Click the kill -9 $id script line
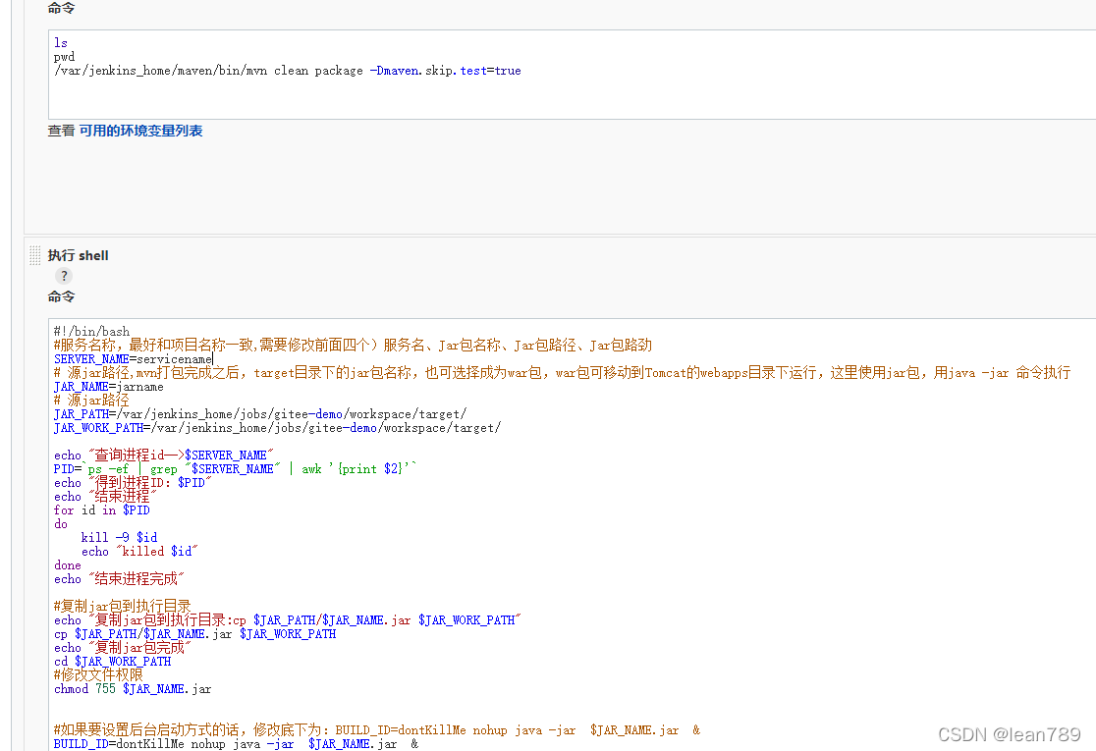The image size is (1096, 751). (x=118, y=537)
